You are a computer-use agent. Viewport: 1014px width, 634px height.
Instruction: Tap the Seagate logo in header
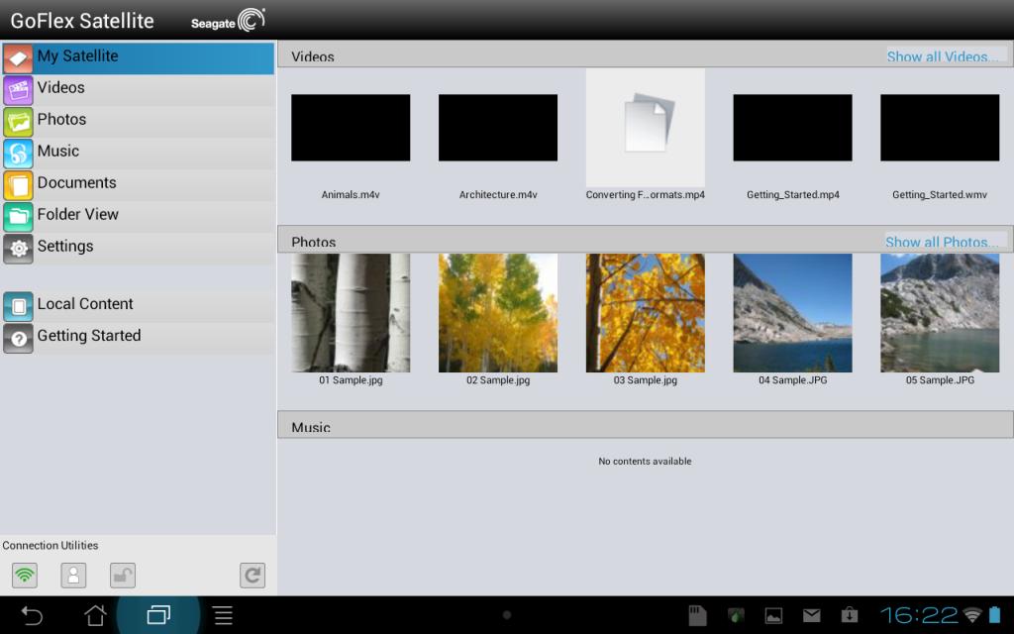(228, 21)
